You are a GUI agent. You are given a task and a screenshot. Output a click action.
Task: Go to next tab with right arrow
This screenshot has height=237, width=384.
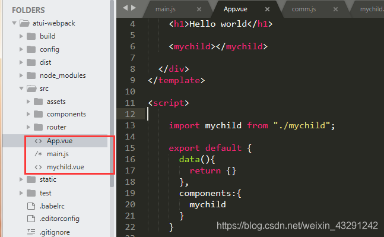point(134,8)
